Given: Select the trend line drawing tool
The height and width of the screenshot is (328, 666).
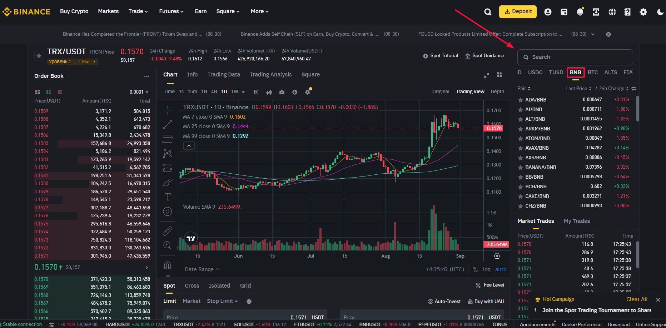Looking at the screenshot, I should click(168, 124).
